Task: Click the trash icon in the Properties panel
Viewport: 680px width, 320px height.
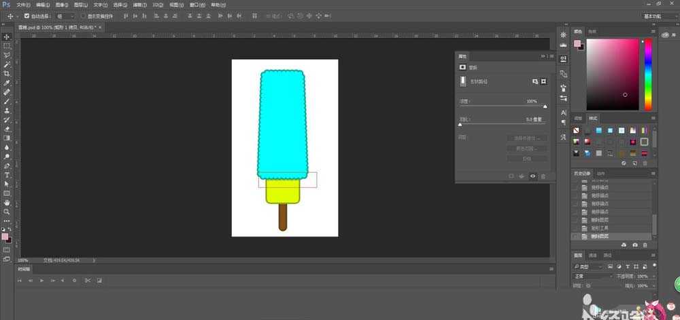Action: click(x=543, y=176)
